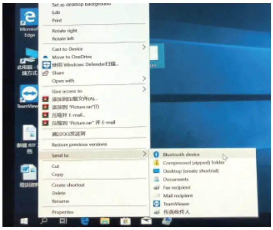Open the Windows Start button
The width and height of the screenshot is (273, 230).
[x=24, y=221]
